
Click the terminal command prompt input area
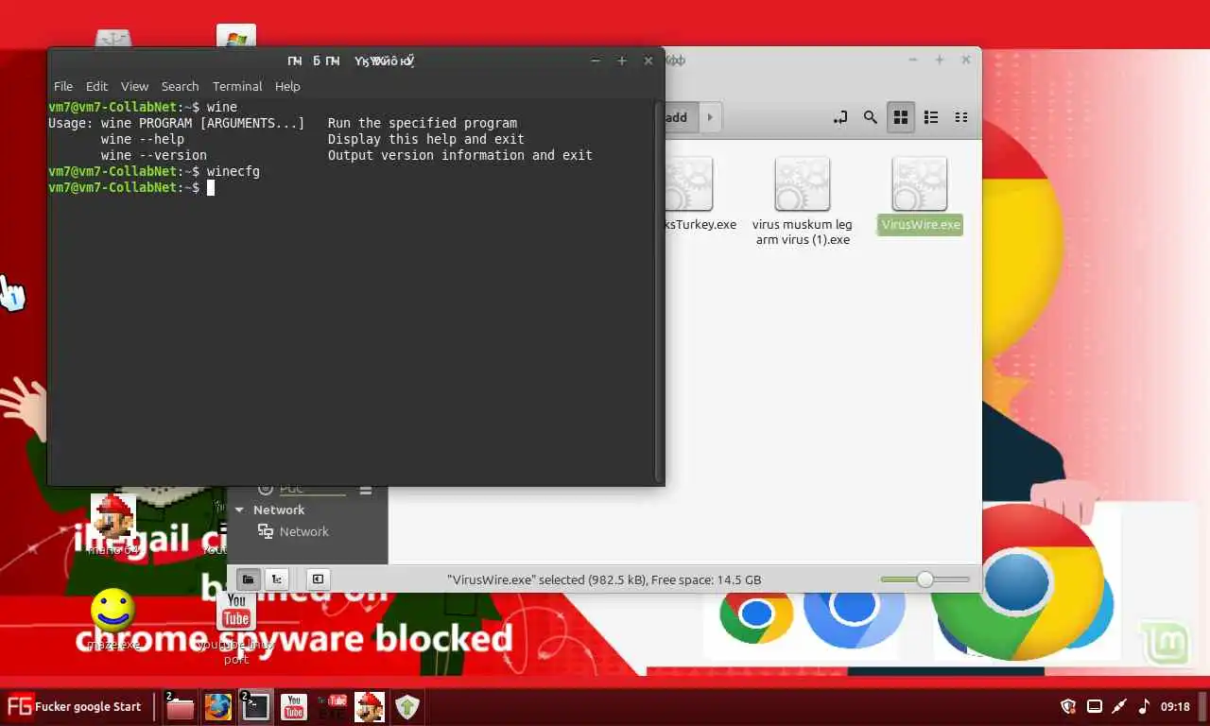(211, 187)
